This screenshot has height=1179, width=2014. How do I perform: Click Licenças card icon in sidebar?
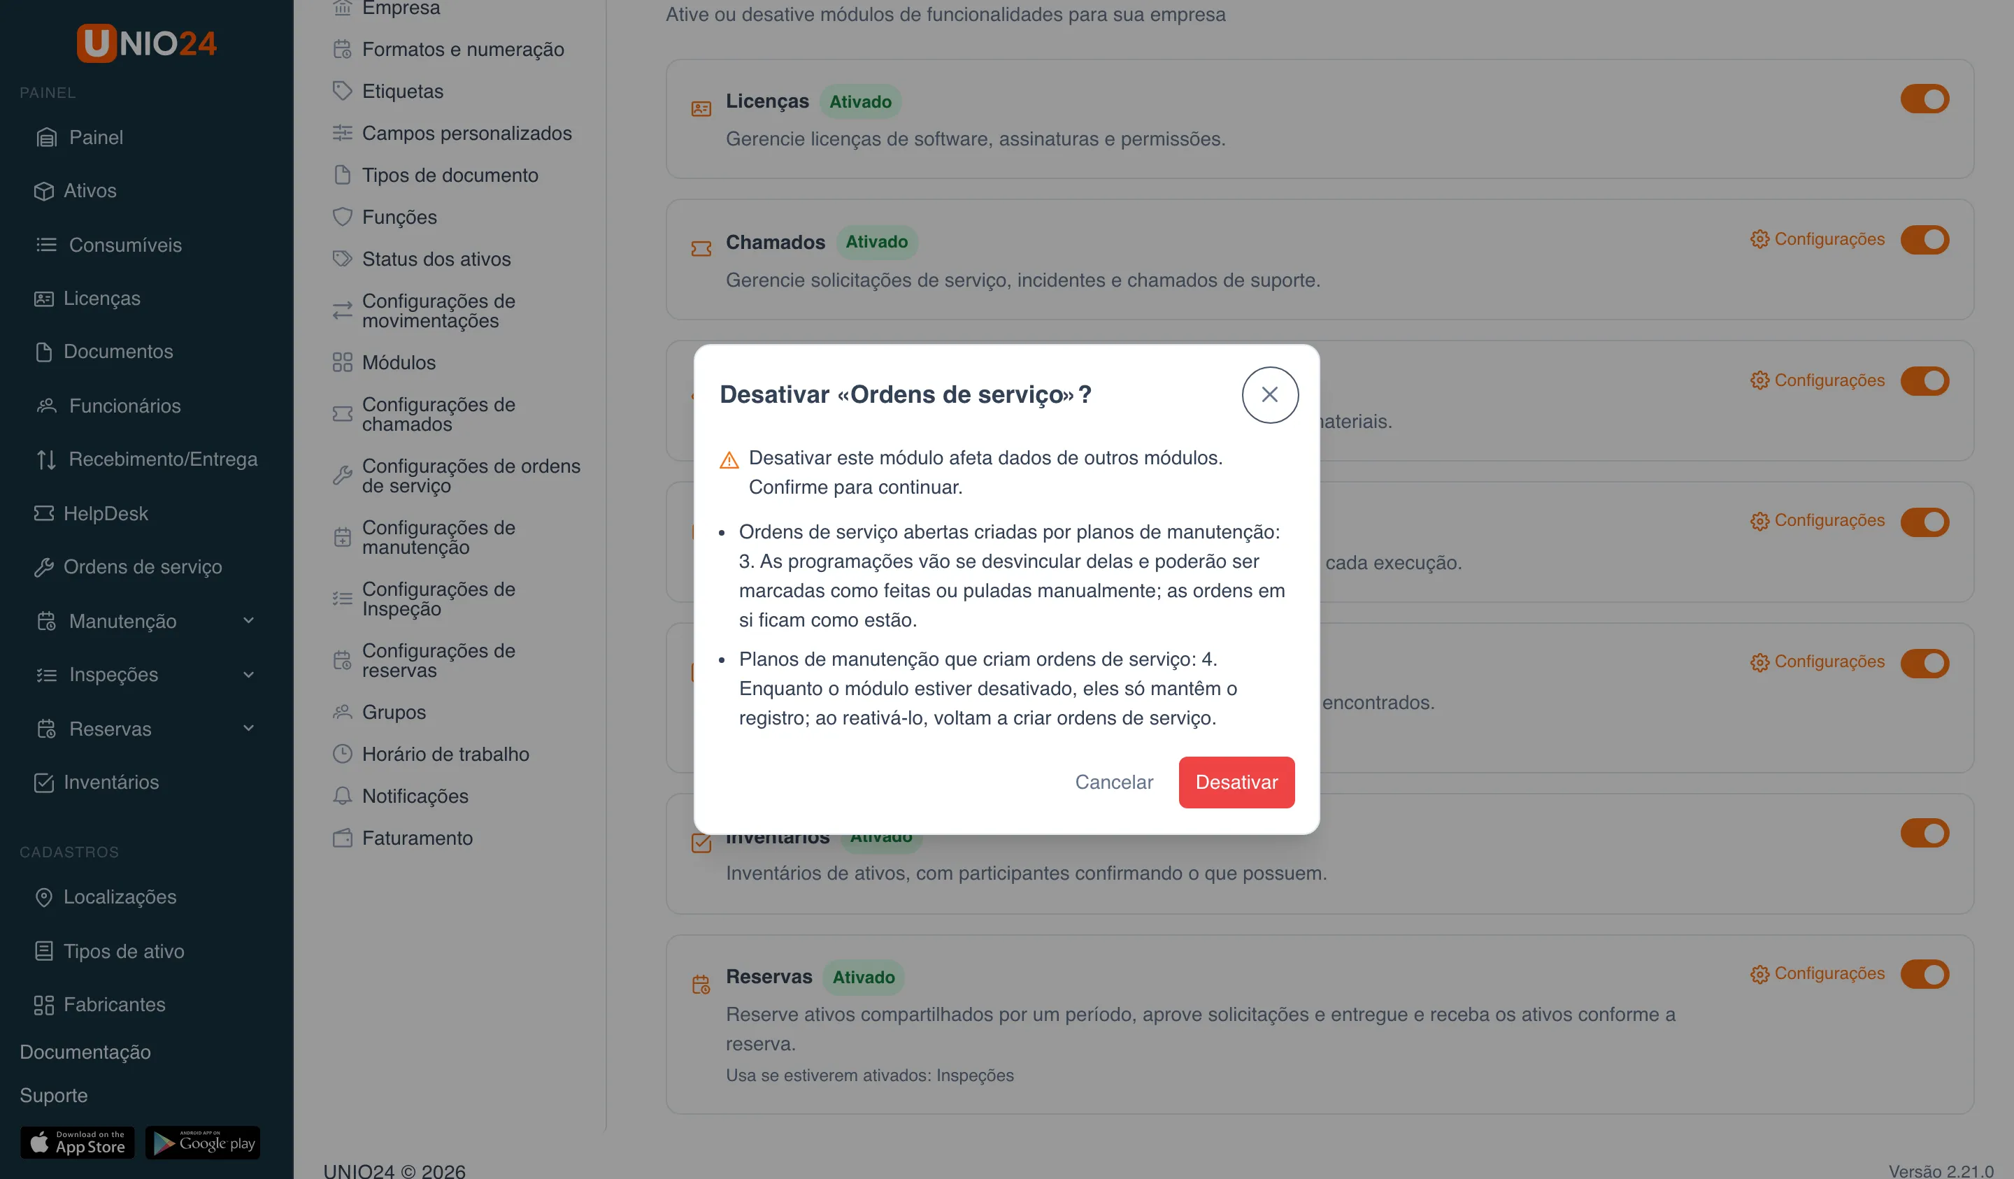click(x=44, y=298)
